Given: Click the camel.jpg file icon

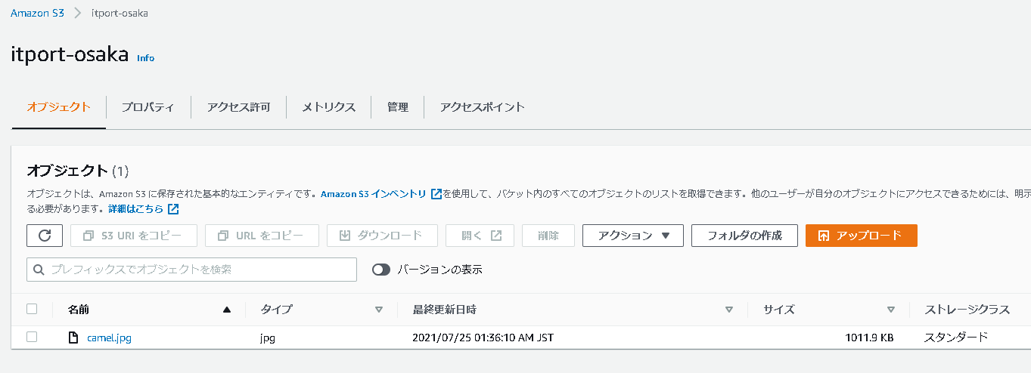Looking at the screenshot, I should click(73, 338).
